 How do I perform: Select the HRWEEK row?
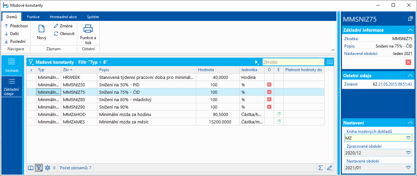pyautogui.click(x=175, y=77)
